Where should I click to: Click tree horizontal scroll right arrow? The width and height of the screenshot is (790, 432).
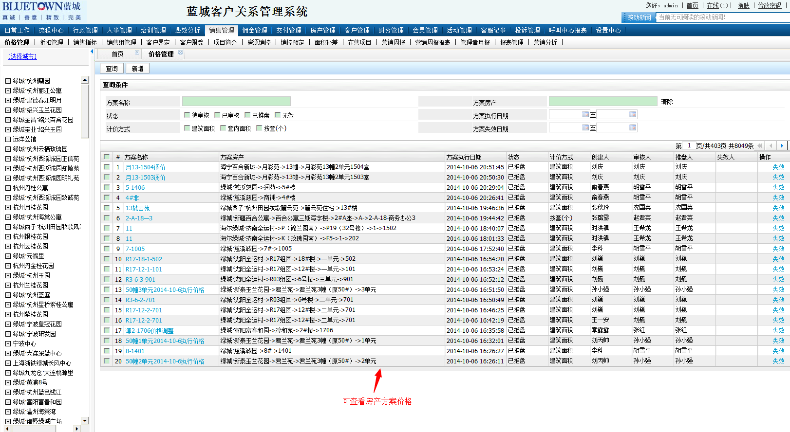76,429
